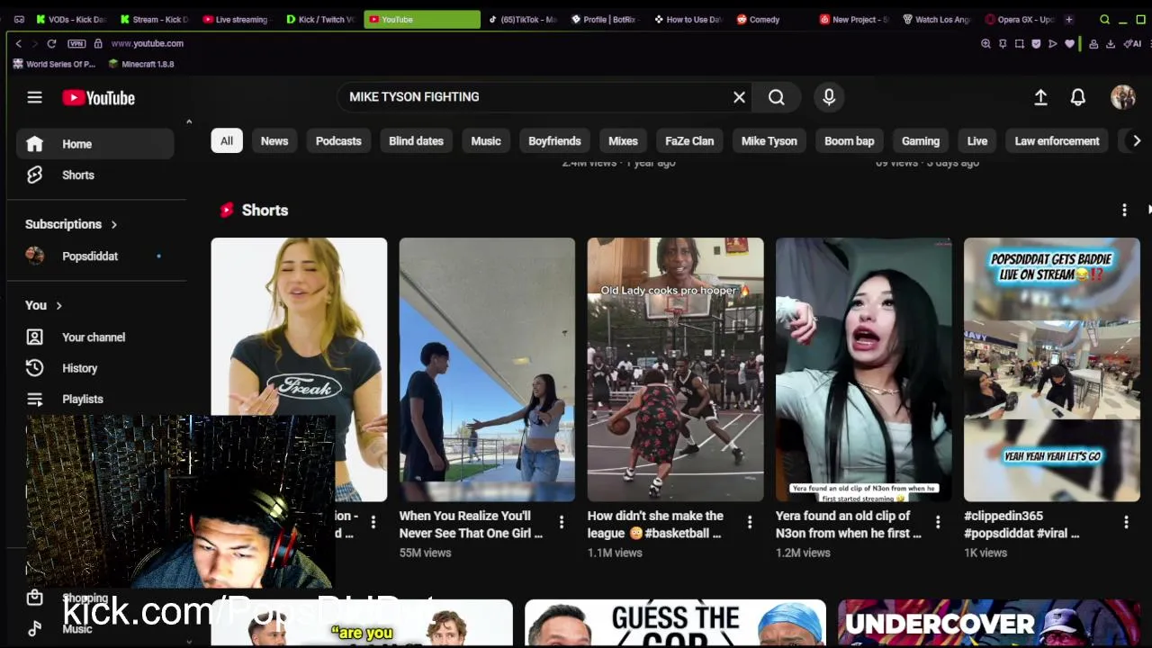Open watch History

[x=94, y=368]
